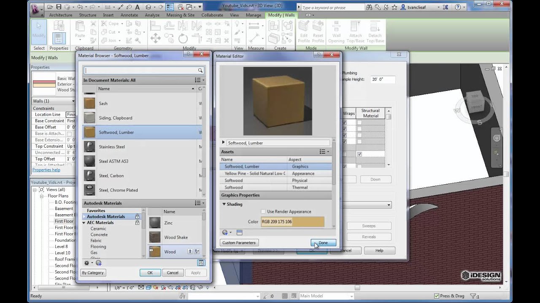Click search magnifier in Material Browser

pos(200,71)
